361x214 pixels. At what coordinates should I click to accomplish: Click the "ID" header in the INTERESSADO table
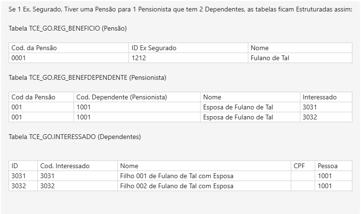[x=15, y=166]
